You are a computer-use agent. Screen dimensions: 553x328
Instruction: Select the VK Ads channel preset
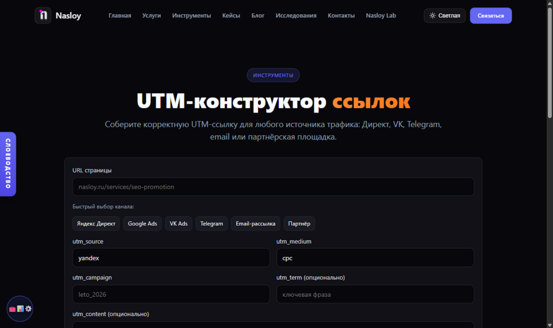[x=179, y=224]
